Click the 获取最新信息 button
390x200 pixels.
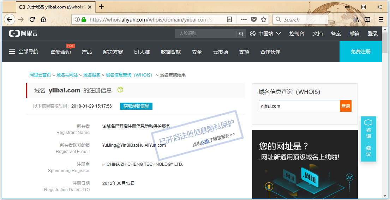coord(136,106)
